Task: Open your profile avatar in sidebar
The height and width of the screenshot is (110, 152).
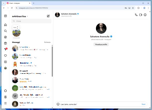Action: 5,68
